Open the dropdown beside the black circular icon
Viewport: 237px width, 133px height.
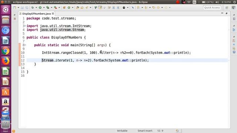tap(128, 7)
